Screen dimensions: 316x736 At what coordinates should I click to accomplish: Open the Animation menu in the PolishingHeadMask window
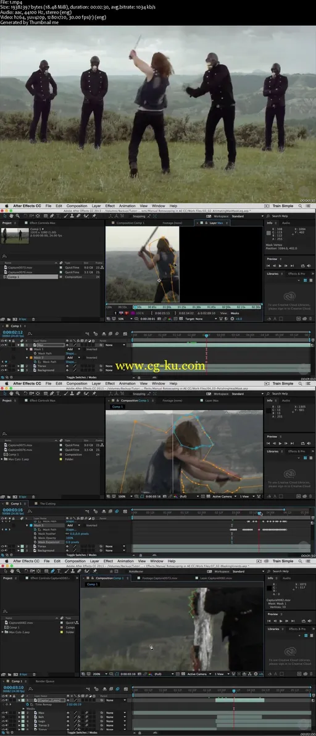127,383
